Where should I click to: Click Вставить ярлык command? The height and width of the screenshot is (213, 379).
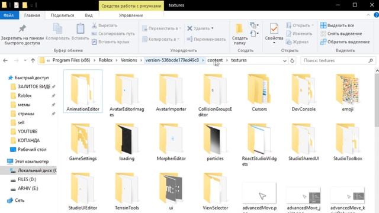pyautogui.click(x=111, y=42)
